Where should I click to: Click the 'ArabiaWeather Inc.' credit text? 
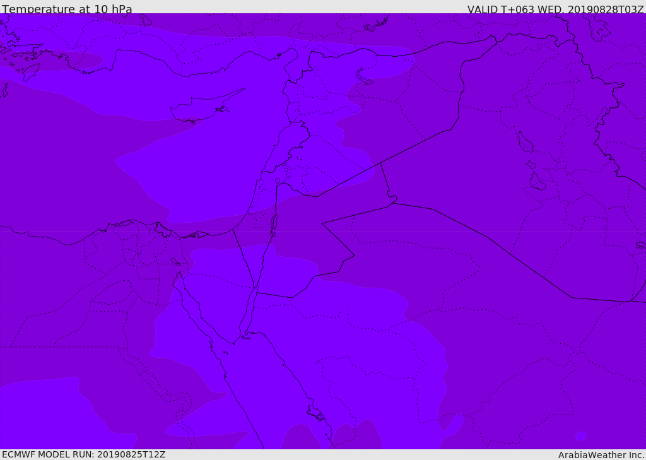pyautogui.click(x=601, y=455)
